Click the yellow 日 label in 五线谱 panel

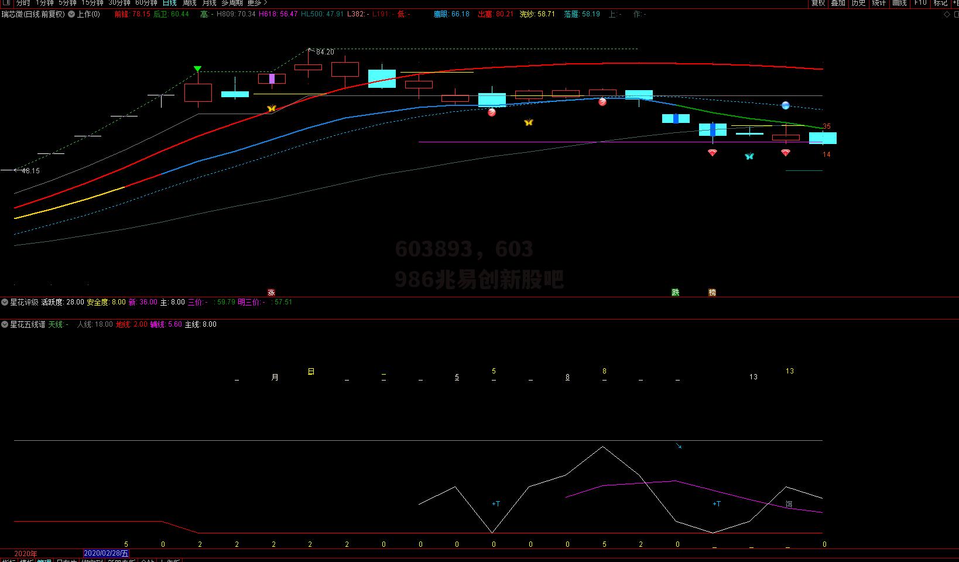tap(311, 371)
